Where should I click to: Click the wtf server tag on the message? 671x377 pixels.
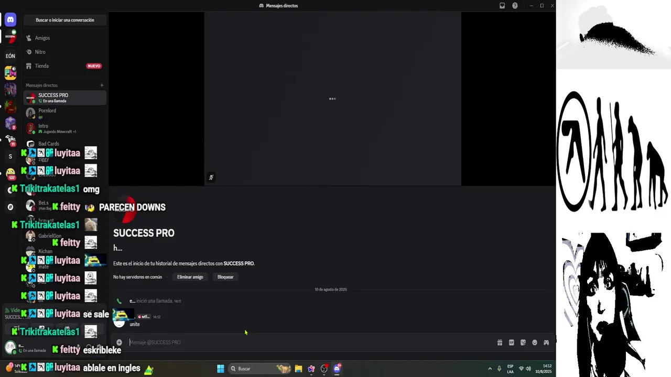tap(144, 317)
